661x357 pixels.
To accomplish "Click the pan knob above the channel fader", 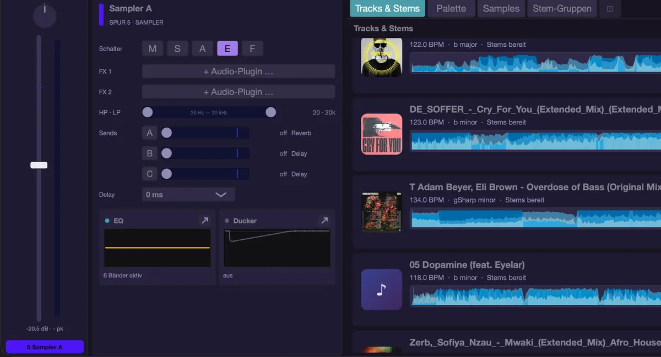I will click(x=45, y=15).
